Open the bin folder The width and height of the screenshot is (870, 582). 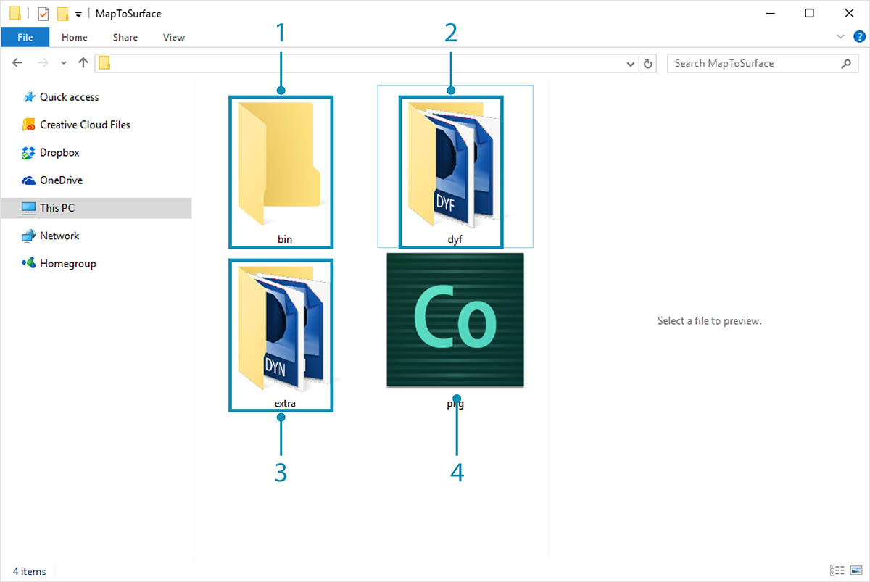click(x=281, y=170)
